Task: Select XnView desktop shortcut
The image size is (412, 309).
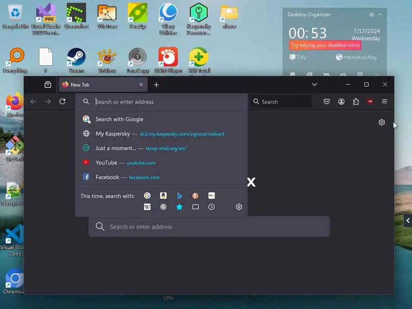Action: pos(107,60)
